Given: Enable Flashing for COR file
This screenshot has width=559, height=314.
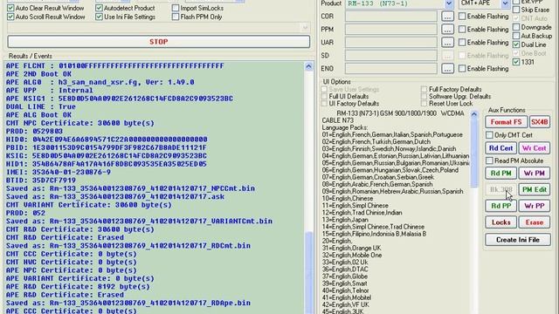Looking at the screenshot, I should pos(462,17).
